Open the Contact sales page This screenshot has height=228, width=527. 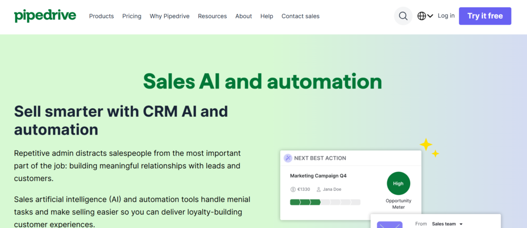[x=300, y=16]
